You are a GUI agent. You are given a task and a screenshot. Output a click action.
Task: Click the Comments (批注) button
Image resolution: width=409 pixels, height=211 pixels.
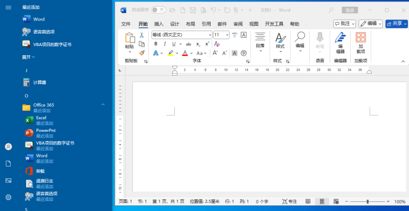345,24
